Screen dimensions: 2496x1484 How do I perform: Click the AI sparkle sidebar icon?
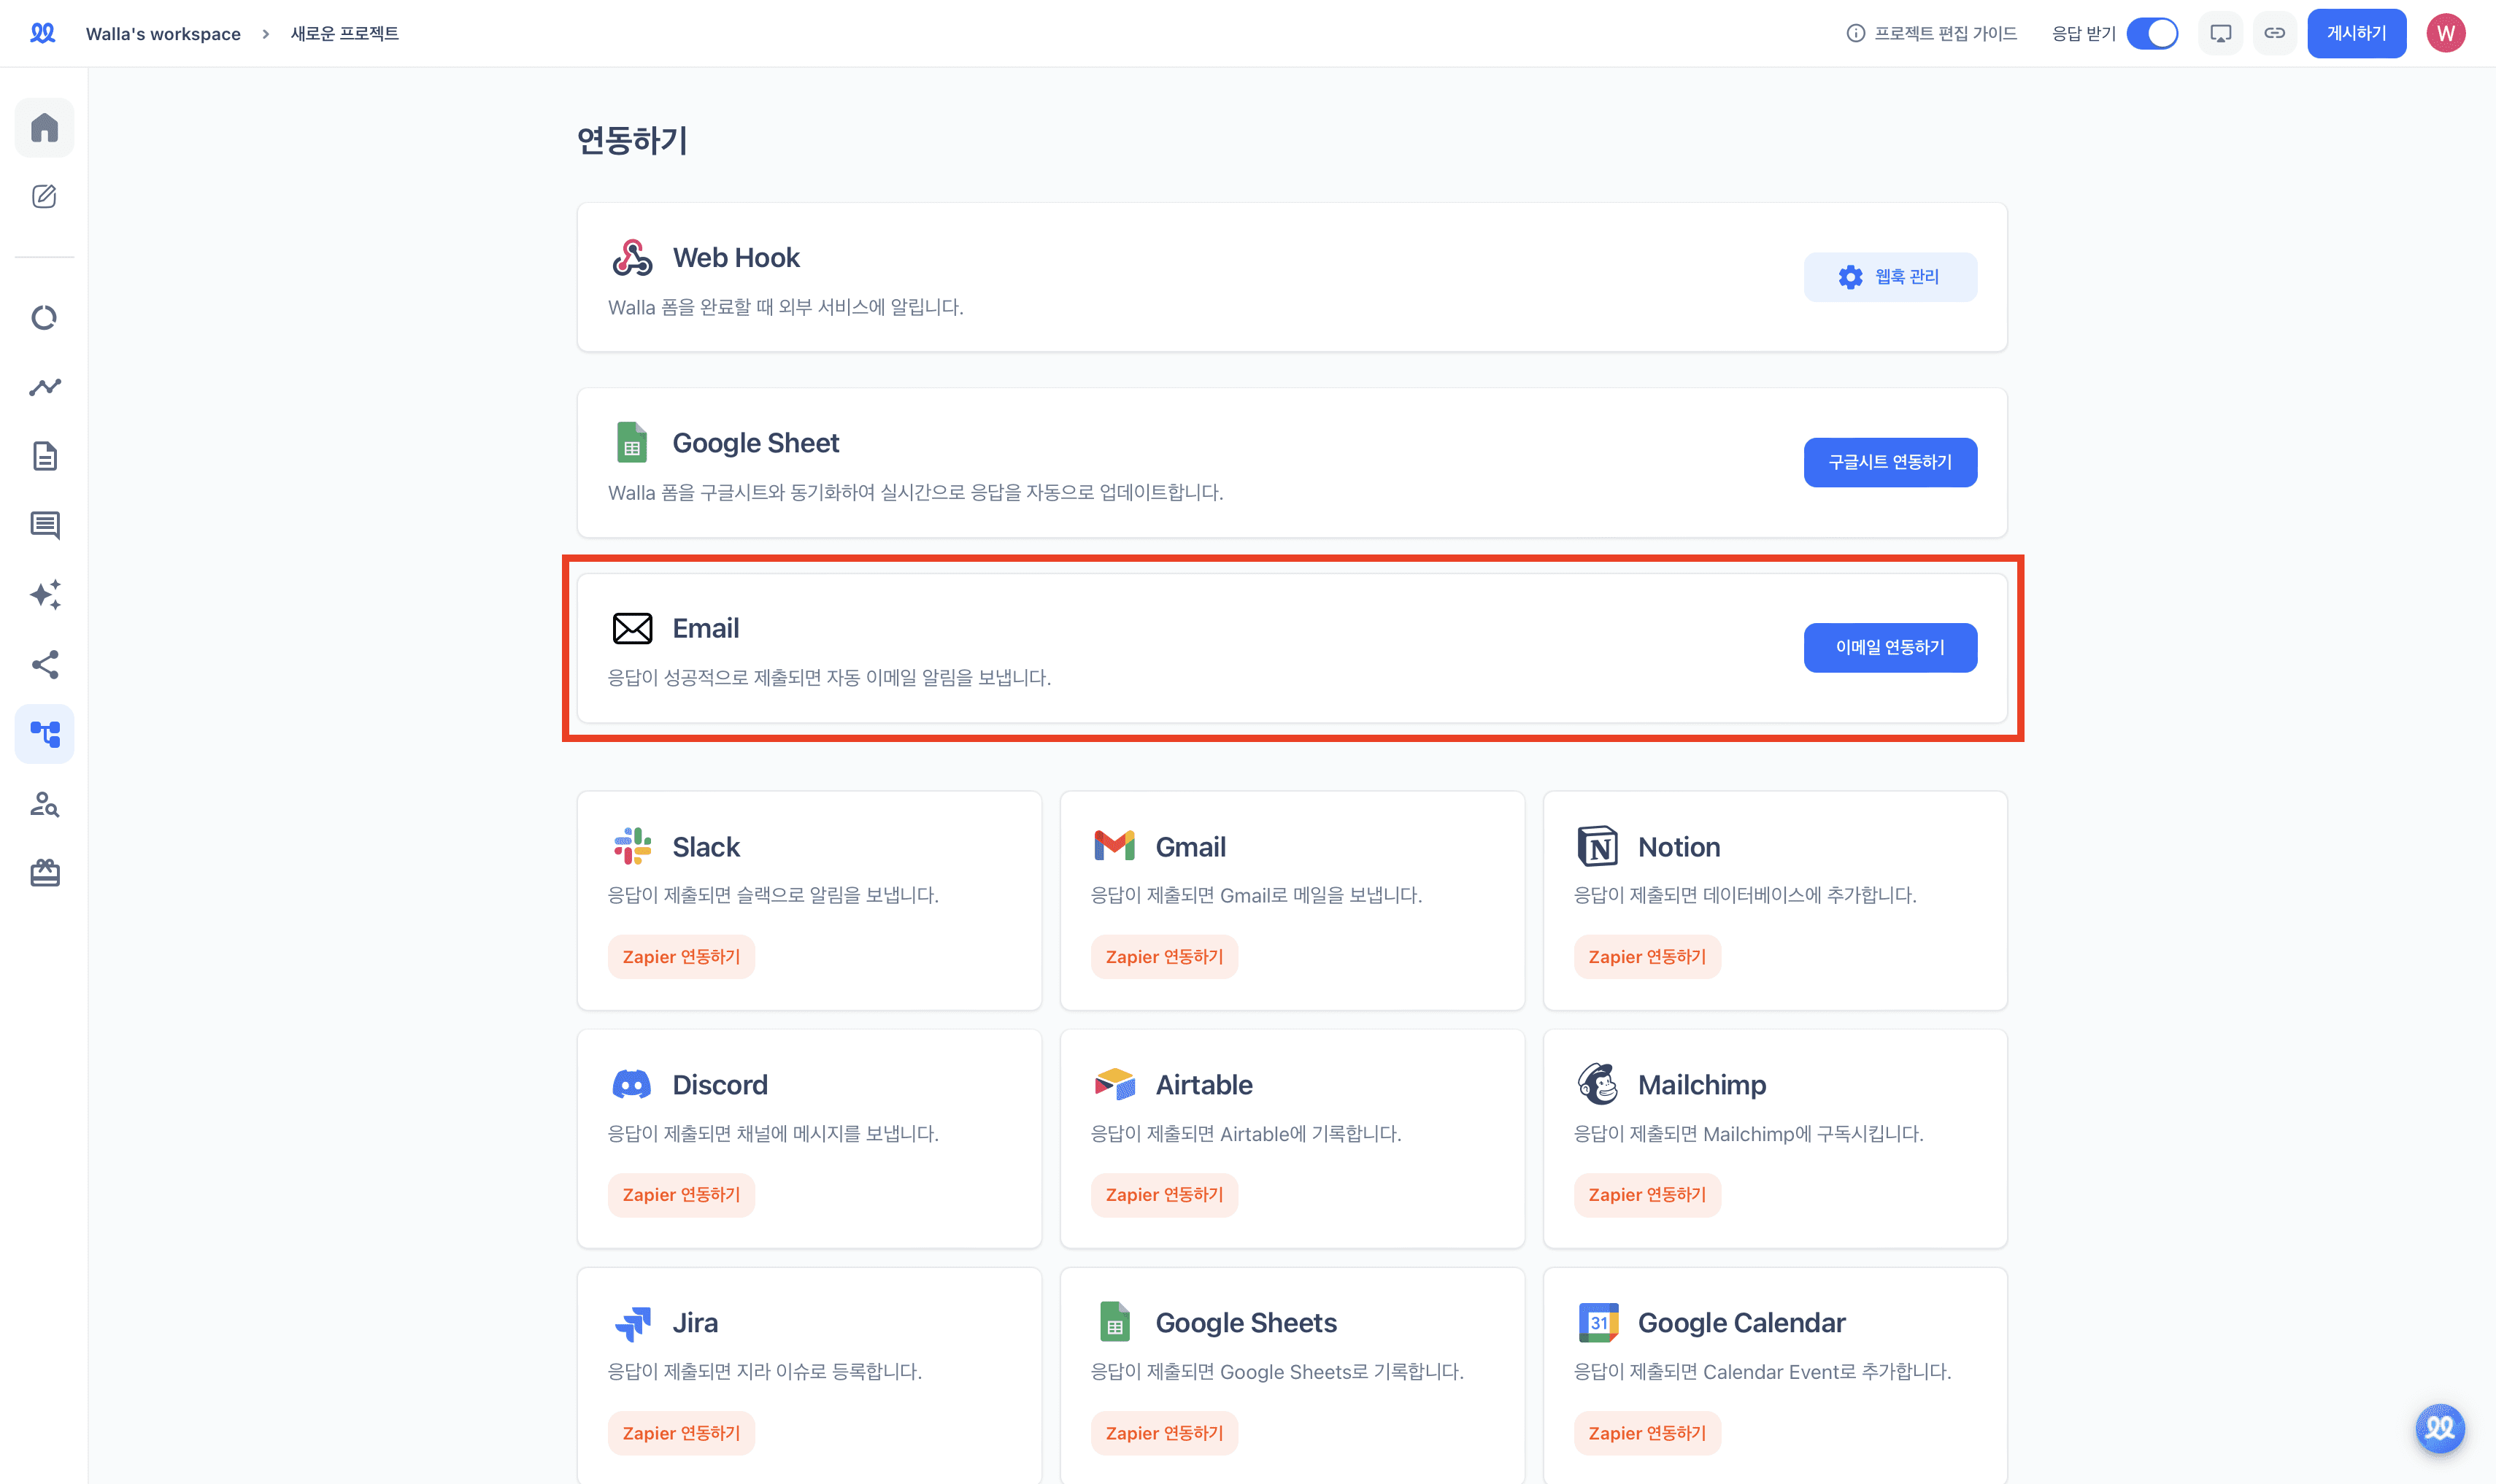coord(44,595)
